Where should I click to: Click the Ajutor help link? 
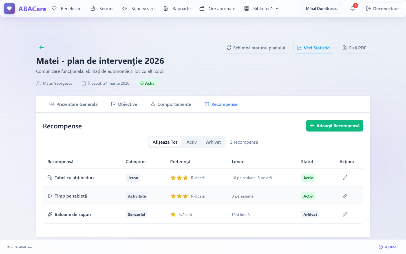pos(387,247)
